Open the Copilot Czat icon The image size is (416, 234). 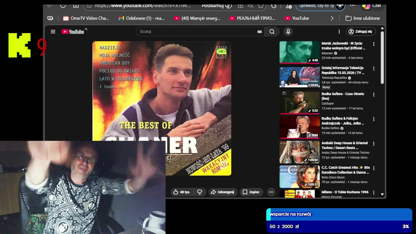(x=371, y=6)
